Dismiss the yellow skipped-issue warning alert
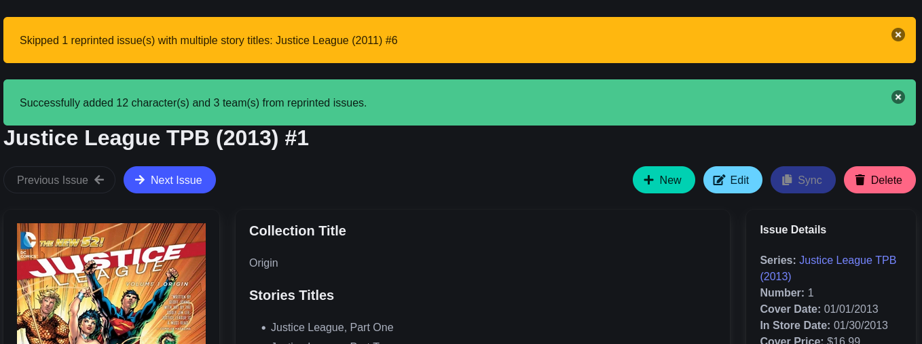The width and height of the screenshot is (922, 344). click(x=898, y=35)
